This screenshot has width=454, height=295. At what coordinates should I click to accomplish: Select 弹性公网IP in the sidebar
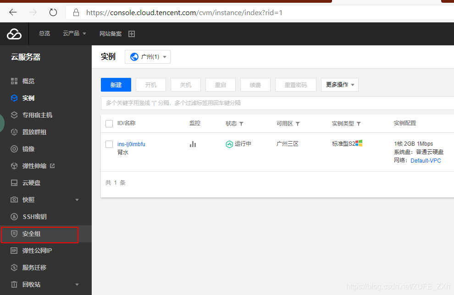click(x=37, y=251)
